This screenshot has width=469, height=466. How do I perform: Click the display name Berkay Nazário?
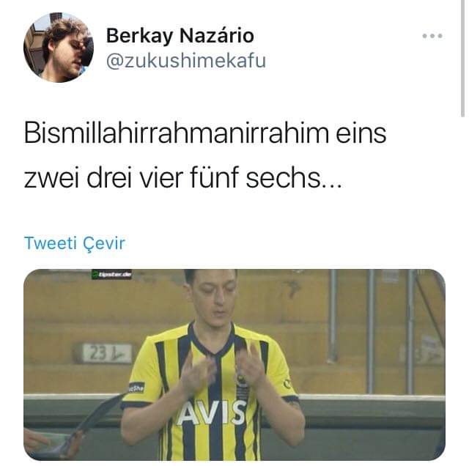180,36
